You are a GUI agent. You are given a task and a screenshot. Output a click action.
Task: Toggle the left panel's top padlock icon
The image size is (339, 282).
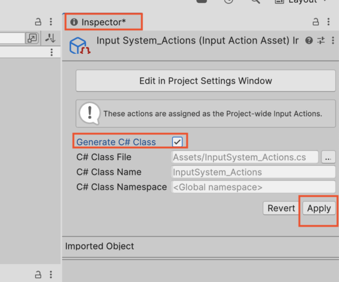(x=38, y=22)
